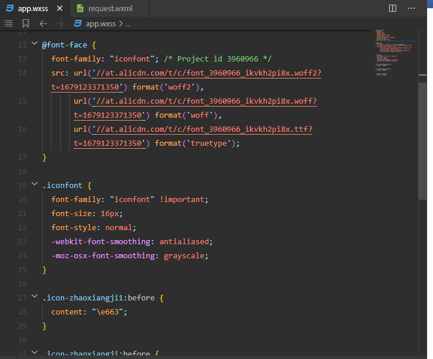Click the request.wxml tab file icon

click(x=80, y=8)
